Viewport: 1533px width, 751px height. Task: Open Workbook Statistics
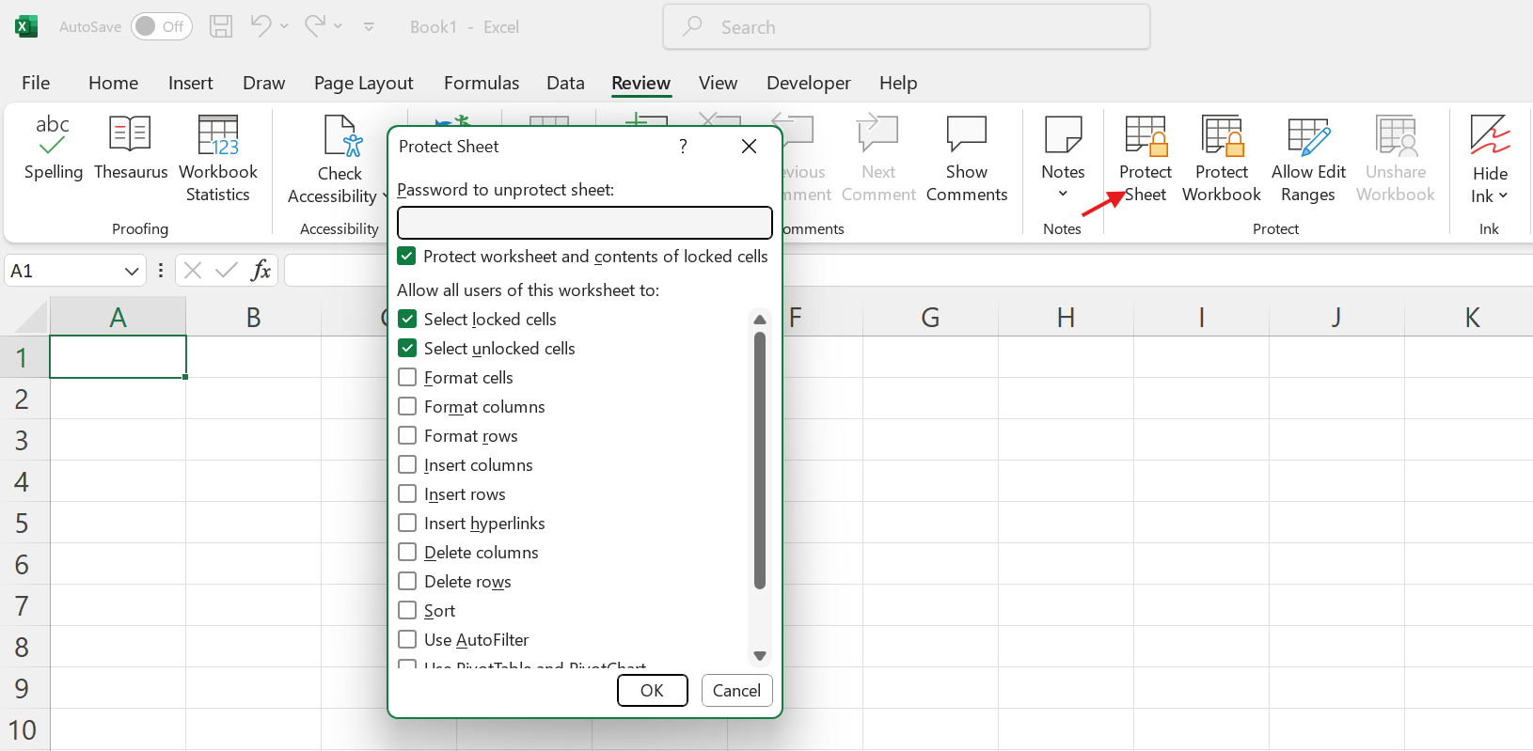coord(218,136)
